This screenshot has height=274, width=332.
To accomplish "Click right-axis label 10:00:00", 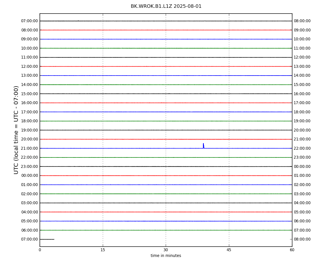I will tap(302, 39).
